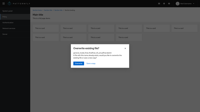This screenshot has height=112, width=200.
Task: Choose Save a copy link
Action: [91, 63]
